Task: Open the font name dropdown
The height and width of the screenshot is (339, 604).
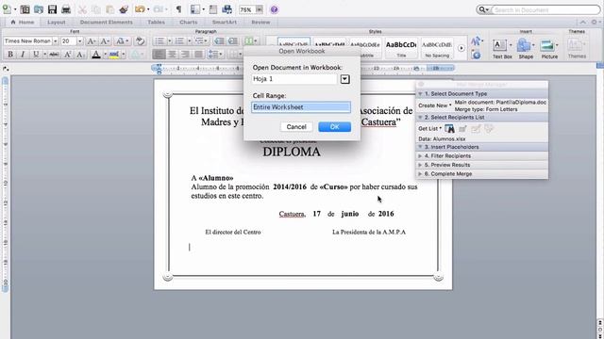Action: (x=55, y=41)
